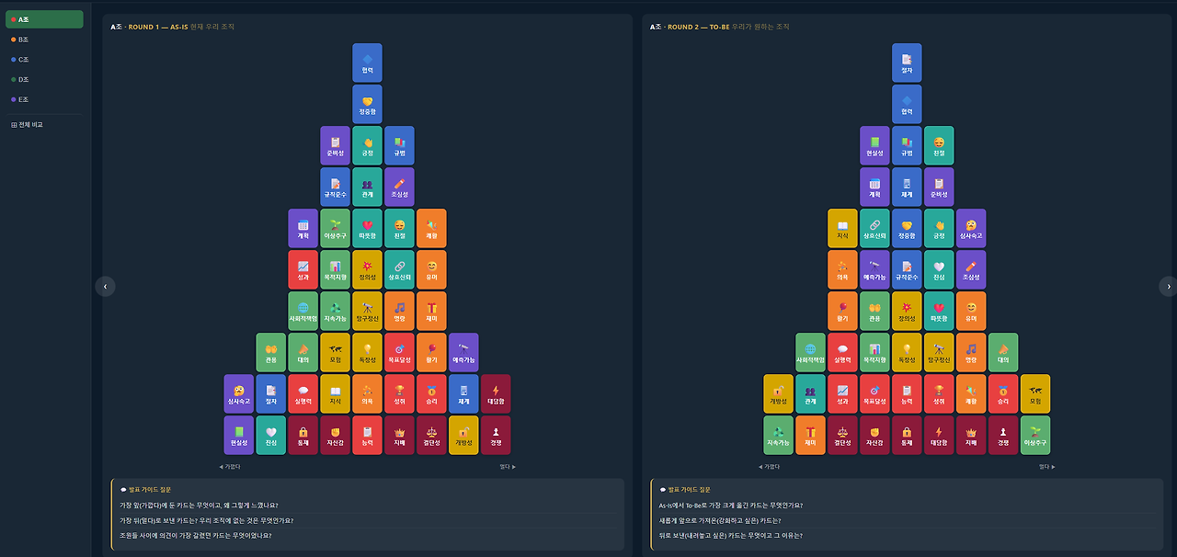Viewport: 1177px width, 557px height.
Task: Select the 계획 card in AS-IS pyramid
Action: click(303, 228)
